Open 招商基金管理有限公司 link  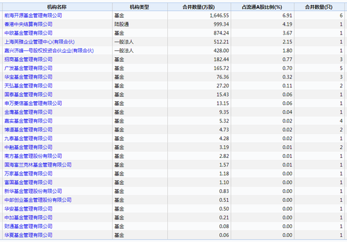[28, 59]
